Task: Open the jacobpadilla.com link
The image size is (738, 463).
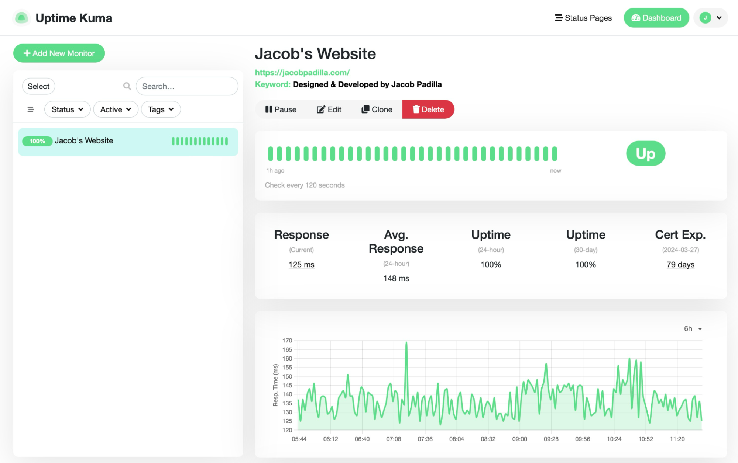Action: 302,72
